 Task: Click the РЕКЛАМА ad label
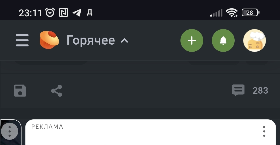pos(47,127)
